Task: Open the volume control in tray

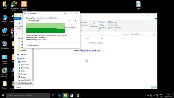Action: pyautogui.click(x=154, y=96)
